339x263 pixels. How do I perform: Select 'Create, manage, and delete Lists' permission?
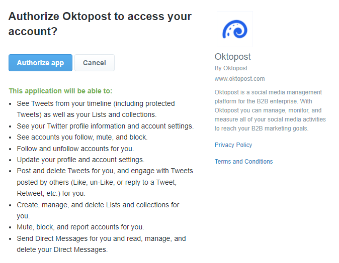click(98, 210)
